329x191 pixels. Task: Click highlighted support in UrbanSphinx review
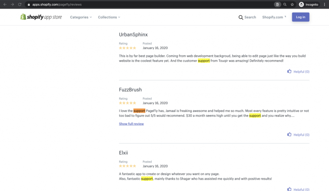(x=204, y=61)
